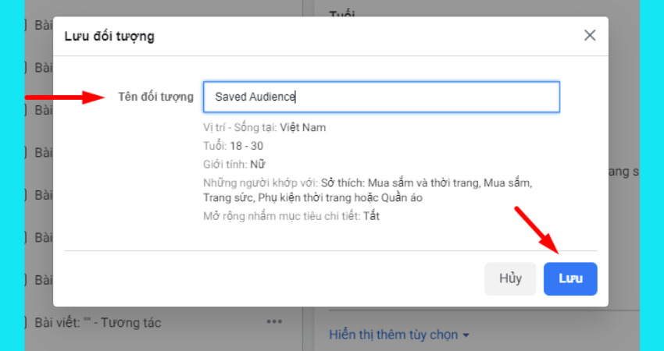Viewport: 664px width, 351px height.
Task: Click the Hủy button
Action: [x=510, y=278]
